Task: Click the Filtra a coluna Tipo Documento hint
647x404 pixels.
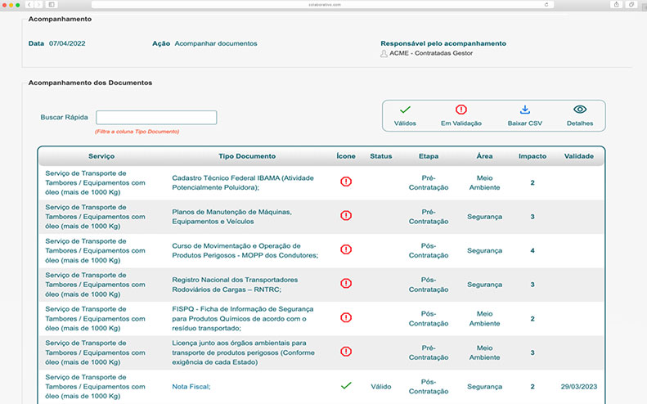Action: [137, 132]
